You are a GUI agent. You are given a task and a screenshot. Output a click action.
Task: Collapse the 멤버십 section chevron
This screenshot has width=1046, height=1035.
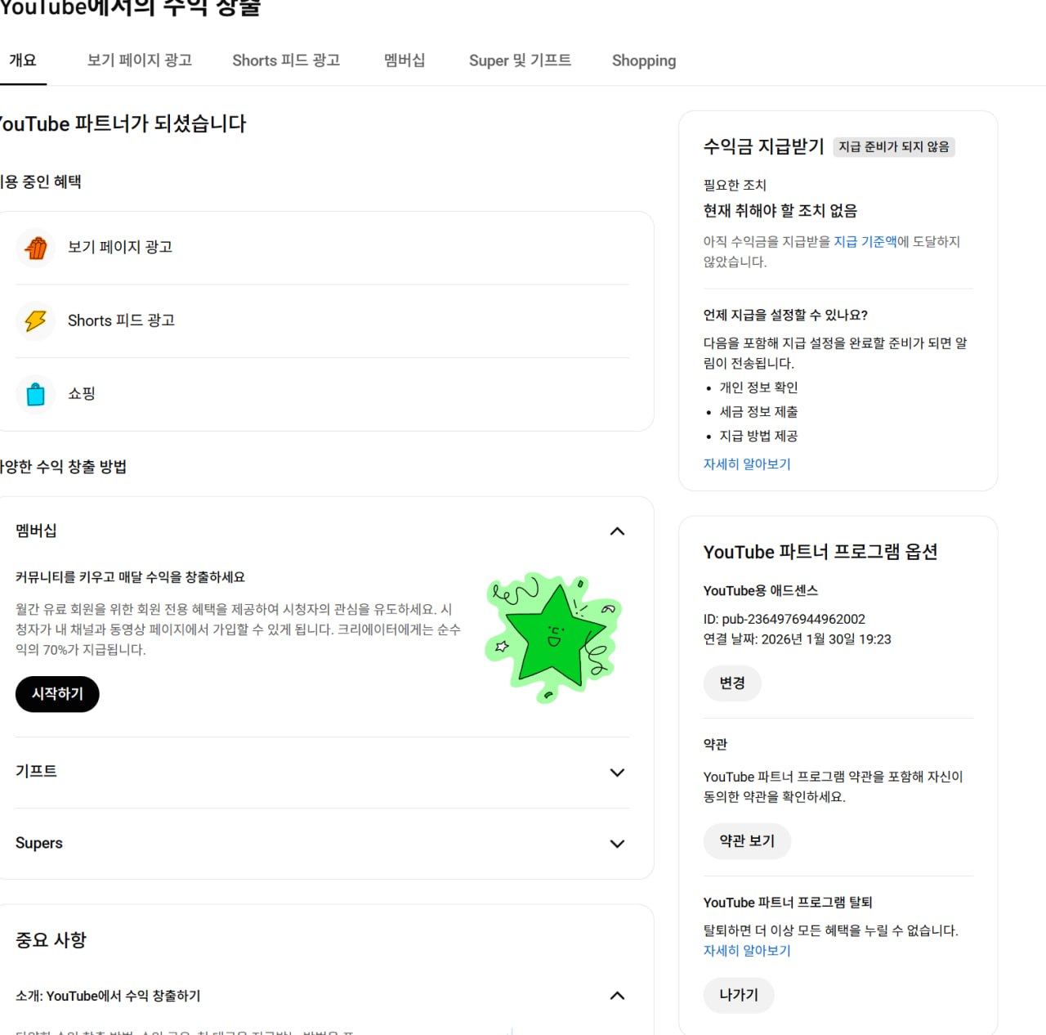pyautogui.click(x=617, y=531)
